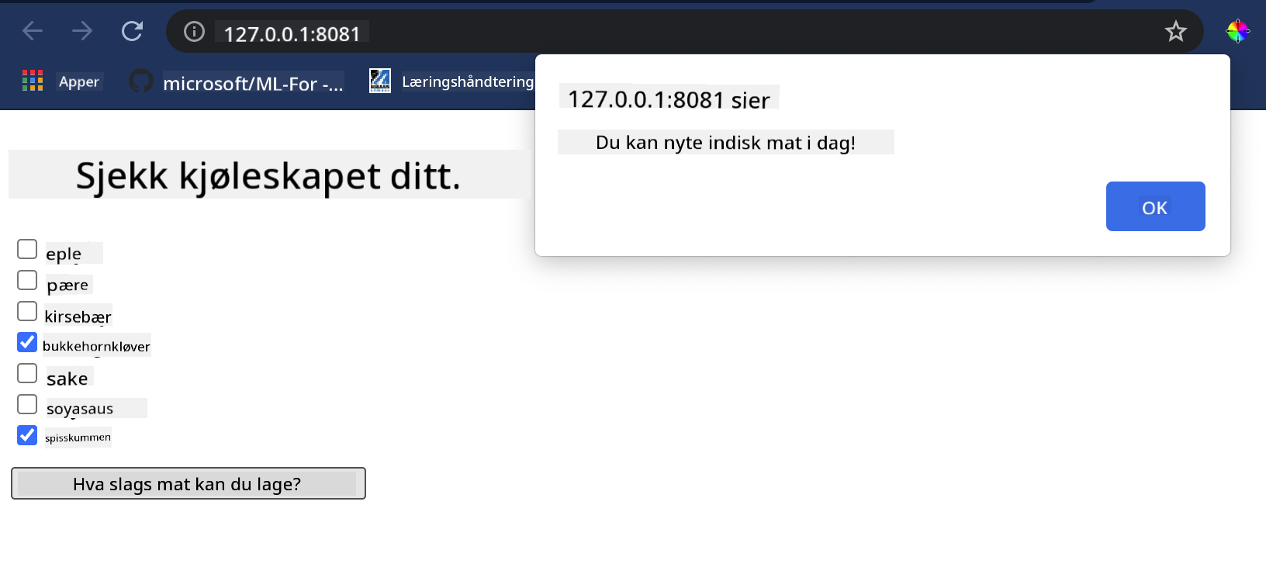Open the colorful extension icon
Screen dimensions: 1266x588
[1237, 31]
